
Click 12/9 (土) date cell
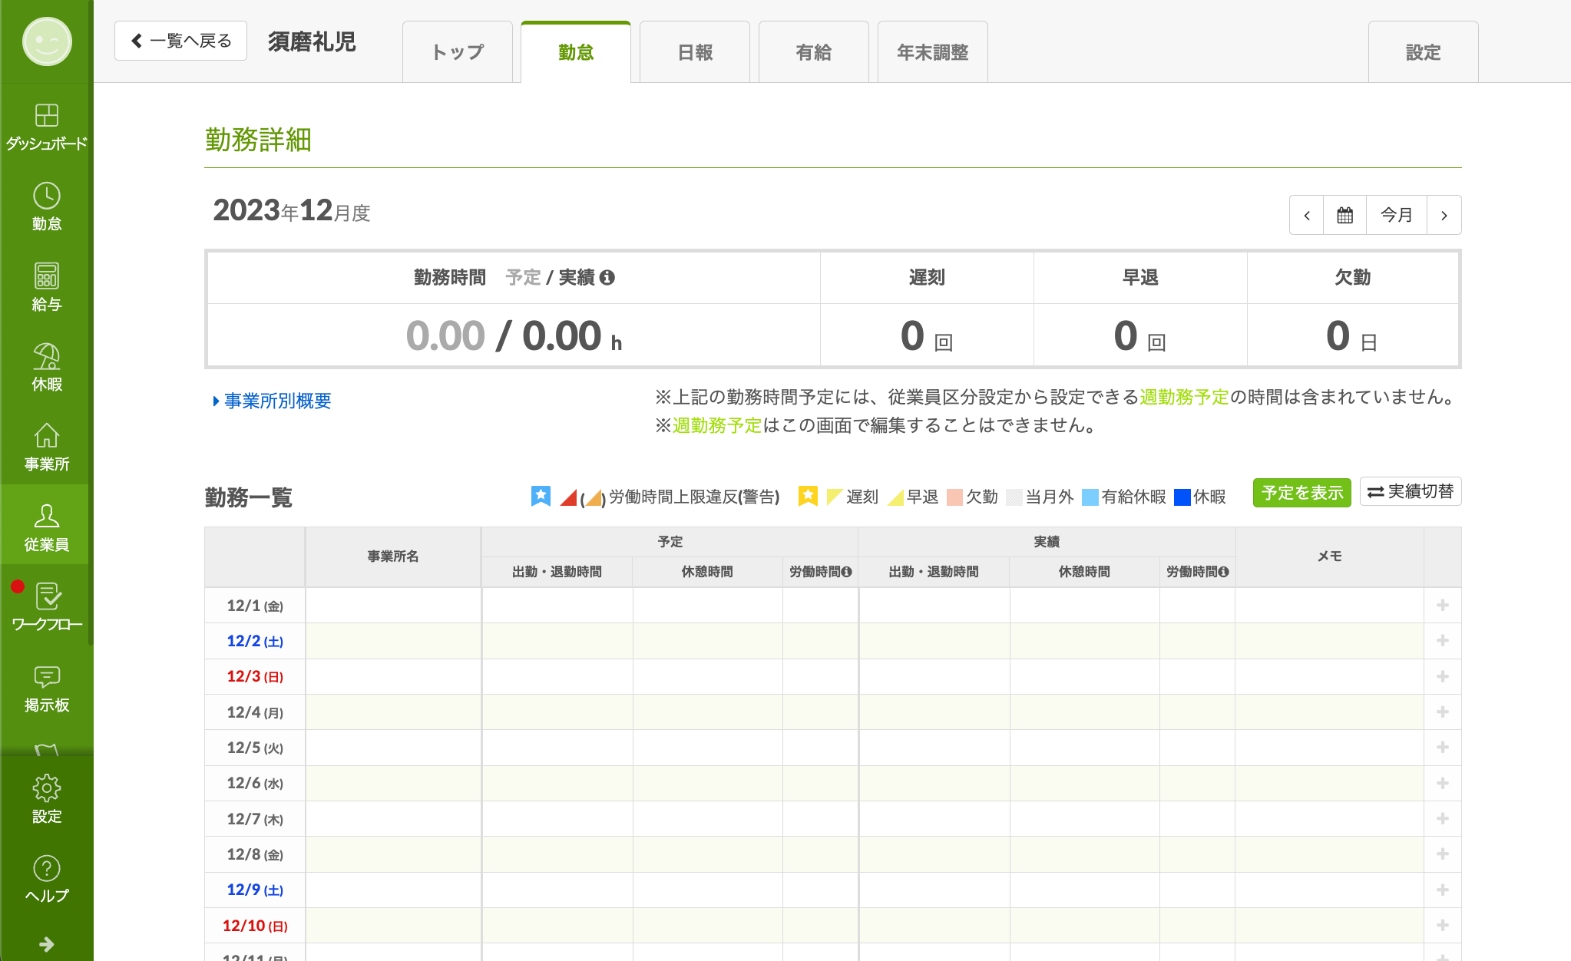(x=255, y=890)
